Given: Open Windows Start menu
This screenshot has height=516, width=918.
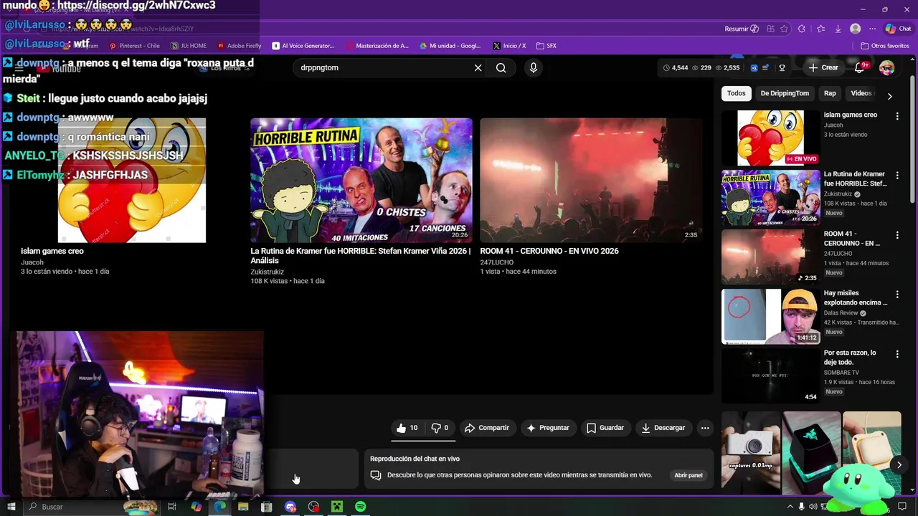Looking at the screenshot, I should (x=11, y=507).
